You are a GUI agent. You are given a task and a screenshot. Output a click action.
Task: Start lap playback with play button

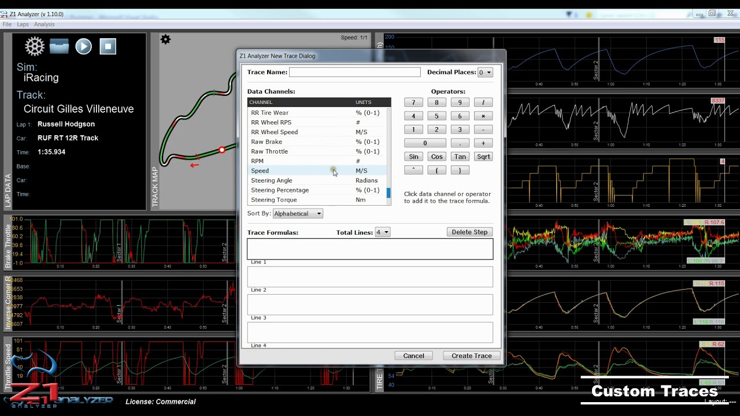pyautogui.click(x=83, y=46)
